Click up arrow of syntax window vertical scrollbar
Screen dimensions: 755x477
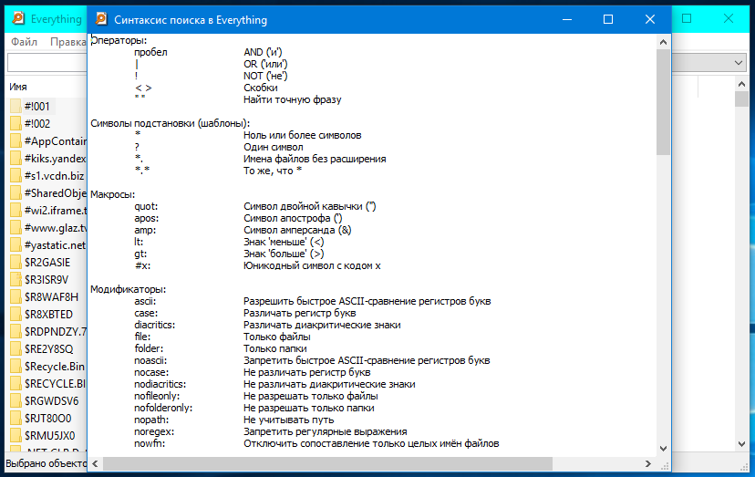663,42
